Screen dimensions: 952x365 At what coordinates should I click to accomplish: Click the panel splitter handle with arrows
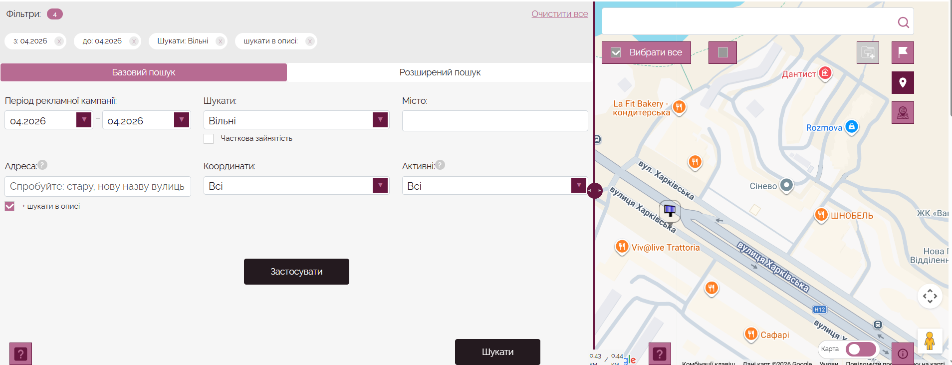(x=594, y=191)
